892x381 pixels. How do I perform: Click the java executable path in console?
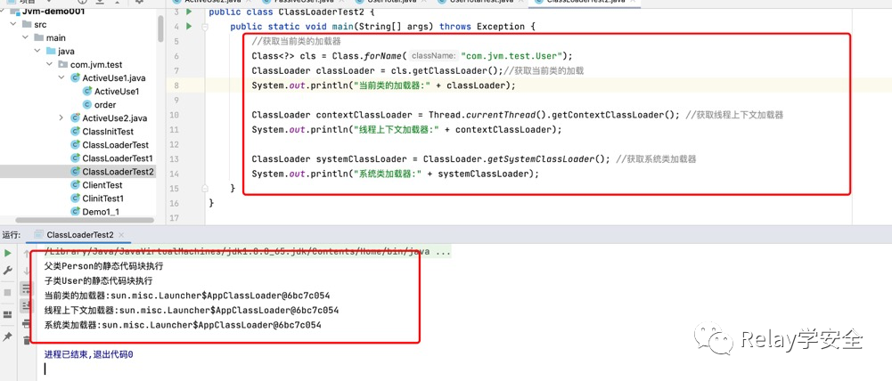(x=248, y=251)
